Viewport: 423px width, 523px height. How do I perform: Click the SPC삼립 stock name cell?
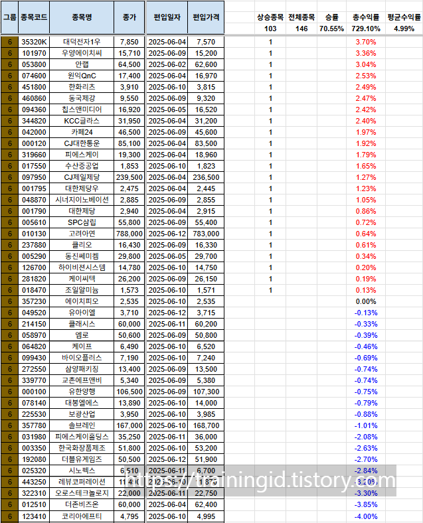pos(82,222)
